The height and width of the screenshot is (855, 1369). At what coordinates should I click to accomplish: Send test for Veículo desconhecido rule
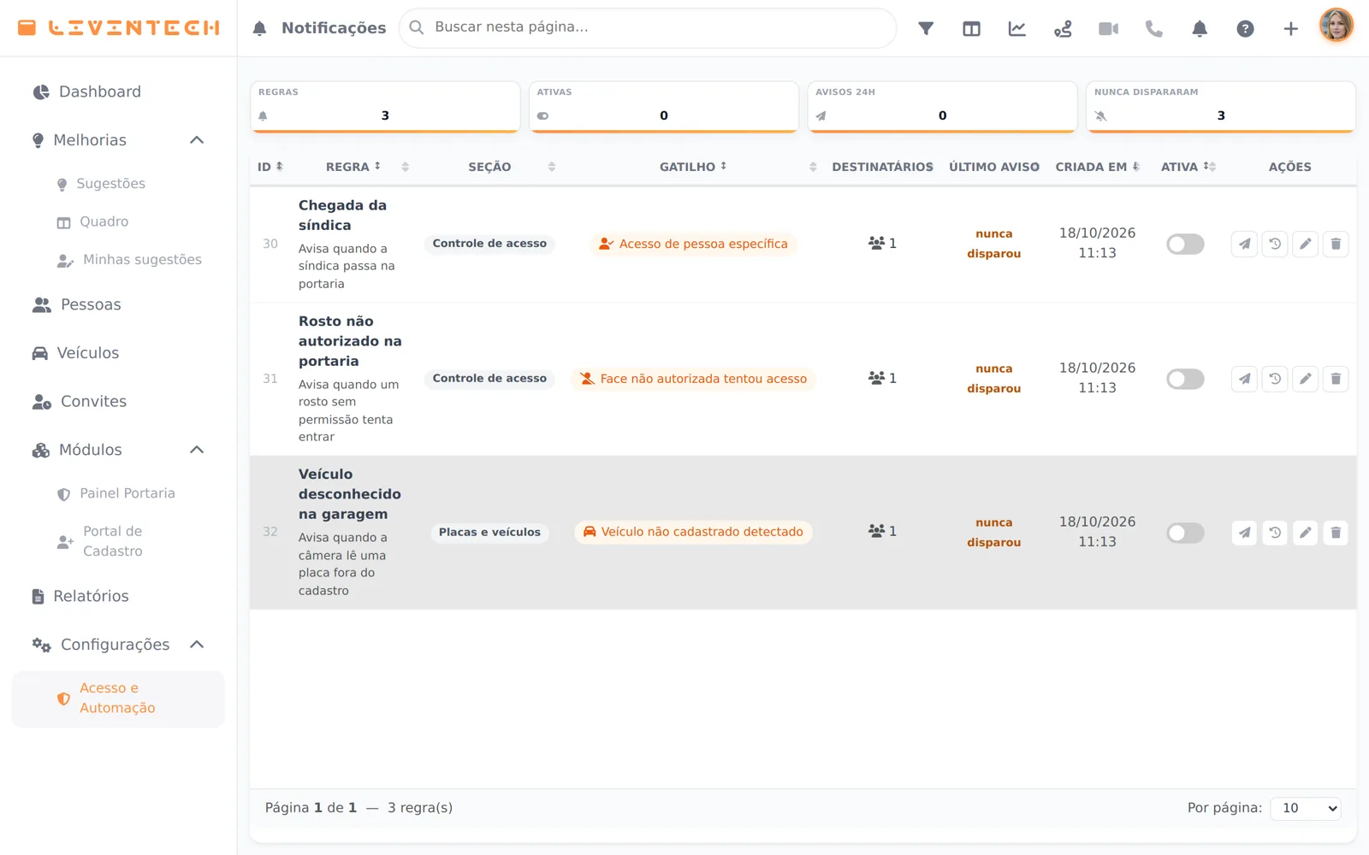tap(1244, 533)
